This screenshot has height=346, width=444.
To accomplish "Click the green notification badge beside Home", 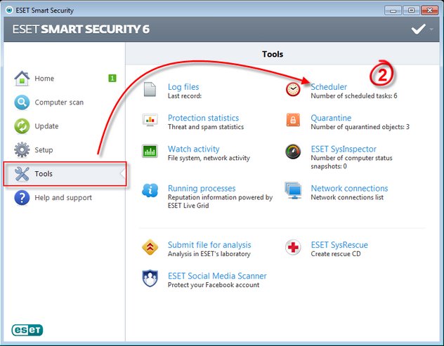I will click(112, 78).
